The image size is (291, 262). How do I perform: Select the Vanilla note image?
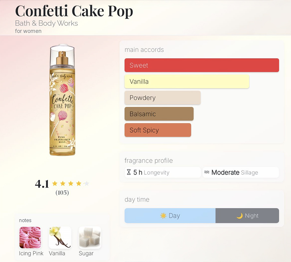tap(60, 238)
